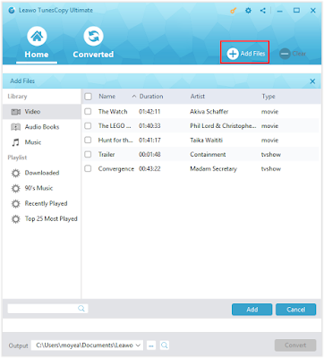This screenshot has height=358, width=324.
Task: Open settings via the gear icon
Action: click(x=248, y=11)
